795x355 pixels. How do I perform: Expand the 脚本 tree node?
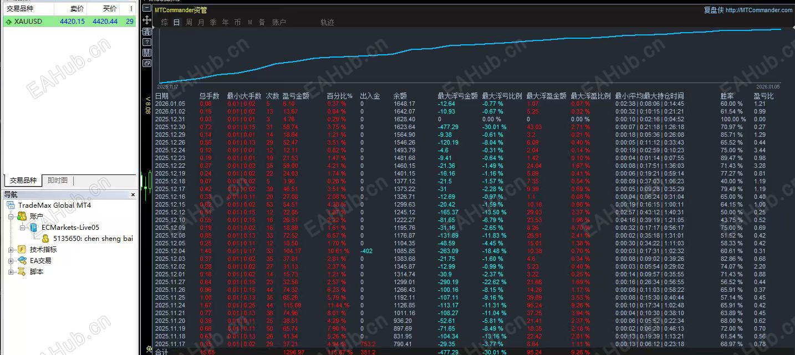coord(11,271)
